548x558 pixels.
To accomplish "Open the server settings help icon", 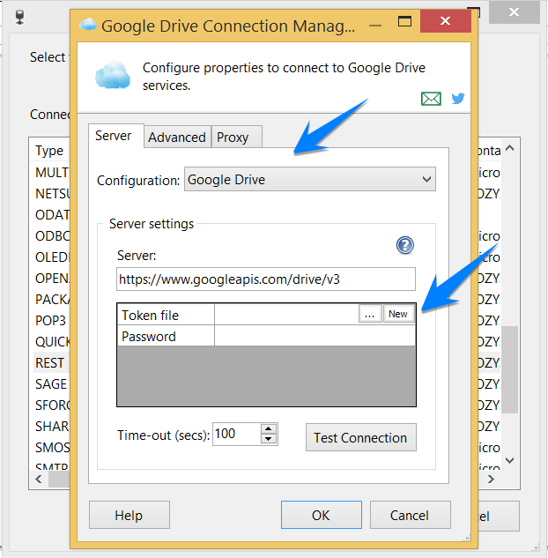I will 405,245.
